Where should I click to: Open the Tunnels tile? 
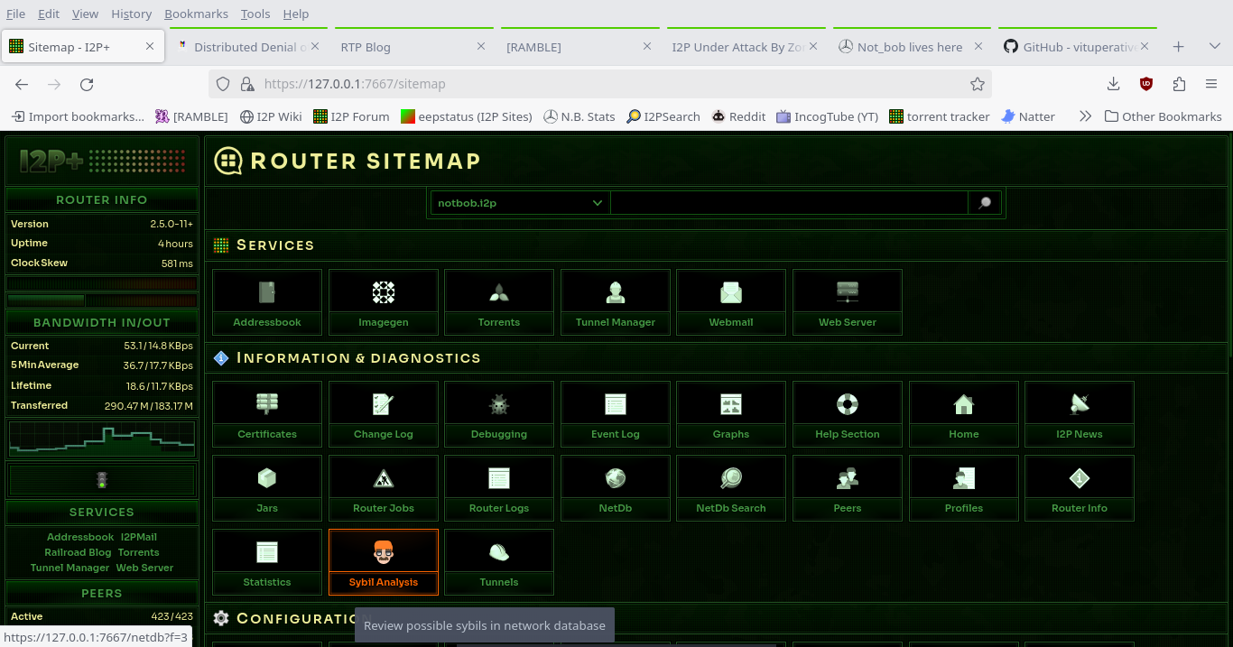(x=499, y=562)
